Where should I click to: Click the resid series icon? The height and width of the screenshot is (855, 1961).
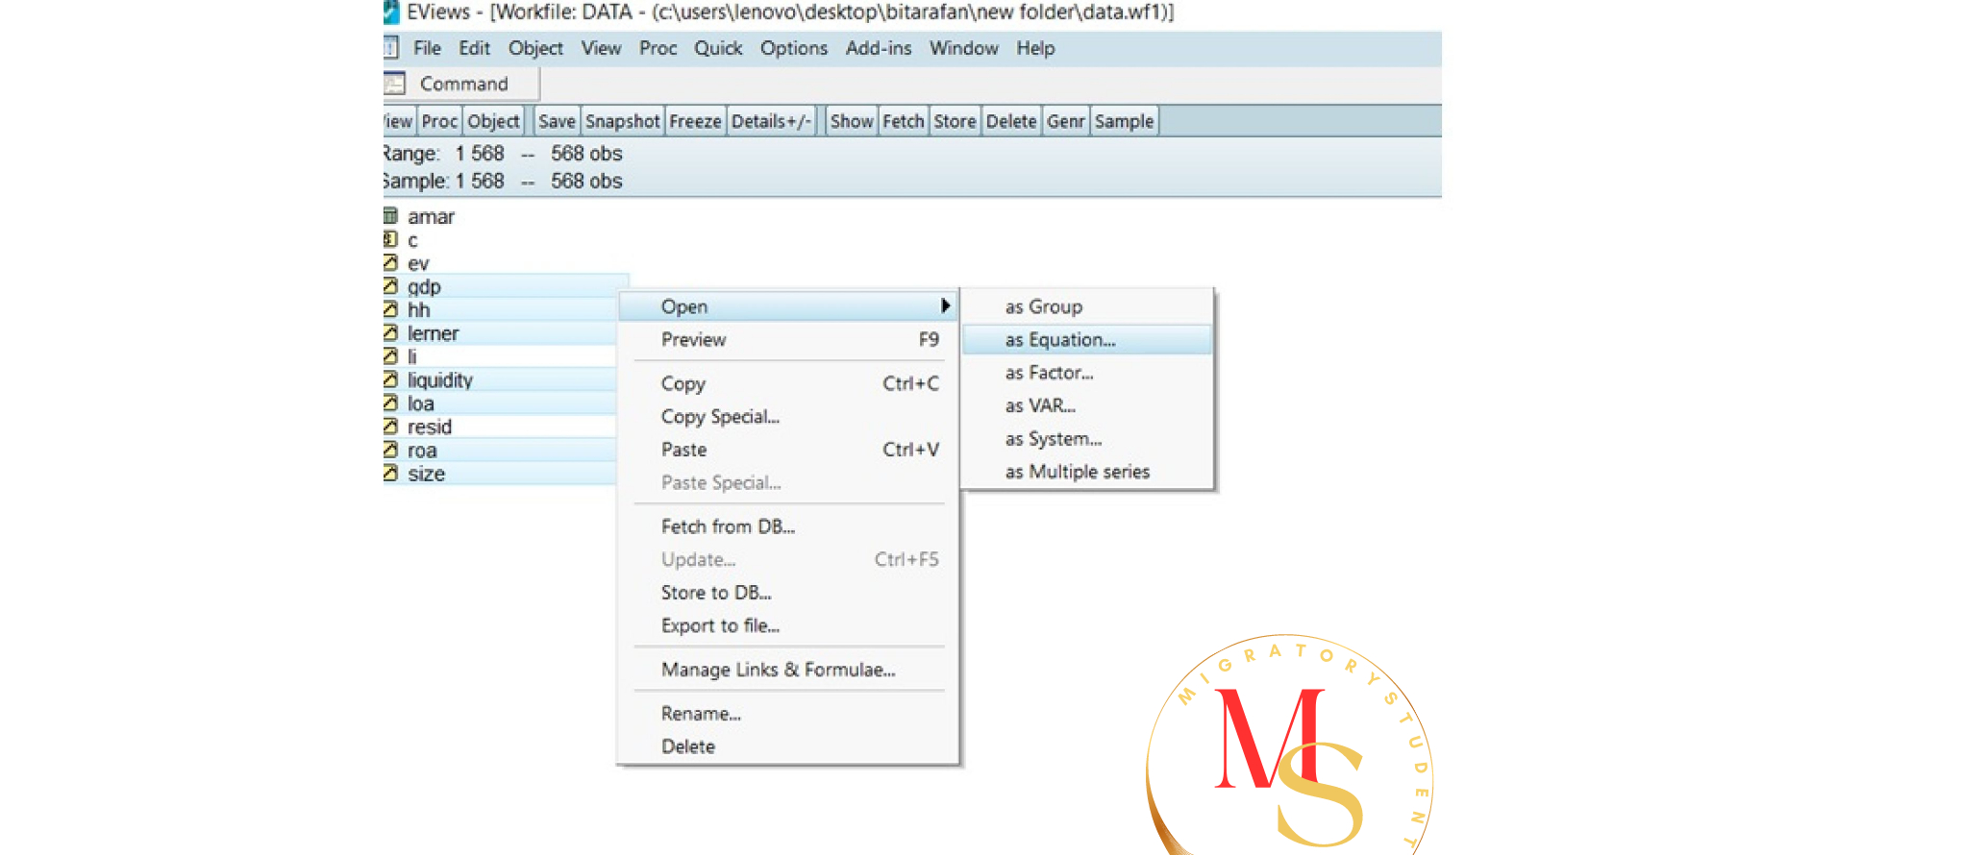[390, 427]
